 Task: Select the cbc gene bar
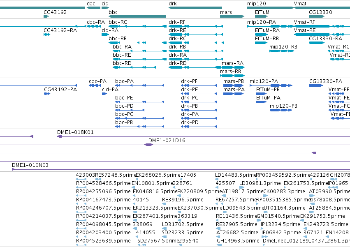[93, 8]
